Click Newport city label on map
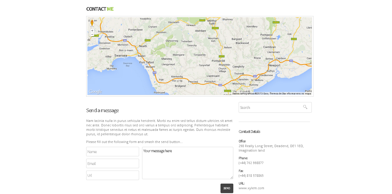The image size is (392, 194). [x=274, y=65]
